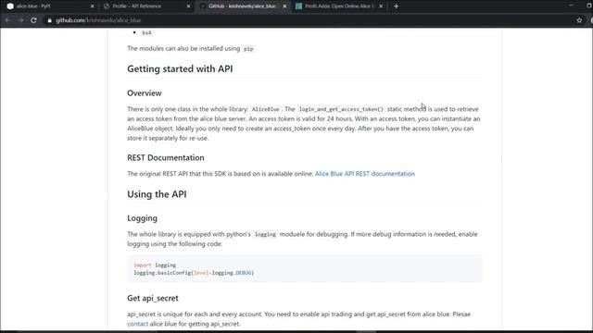Select the GitHub alice_blue tab
593x333 pixels.
pyautogui.click(x=243, y=6)
